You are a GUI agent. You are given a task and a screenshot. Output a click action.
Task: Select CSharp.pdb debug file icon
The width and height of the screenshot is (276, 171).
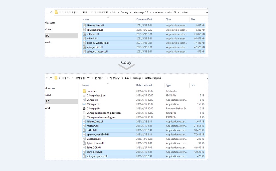click(x=84, y=108)
